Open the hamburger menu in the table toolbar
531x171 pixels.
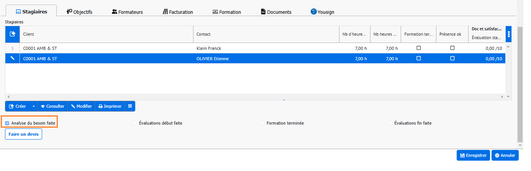(130, 106)
